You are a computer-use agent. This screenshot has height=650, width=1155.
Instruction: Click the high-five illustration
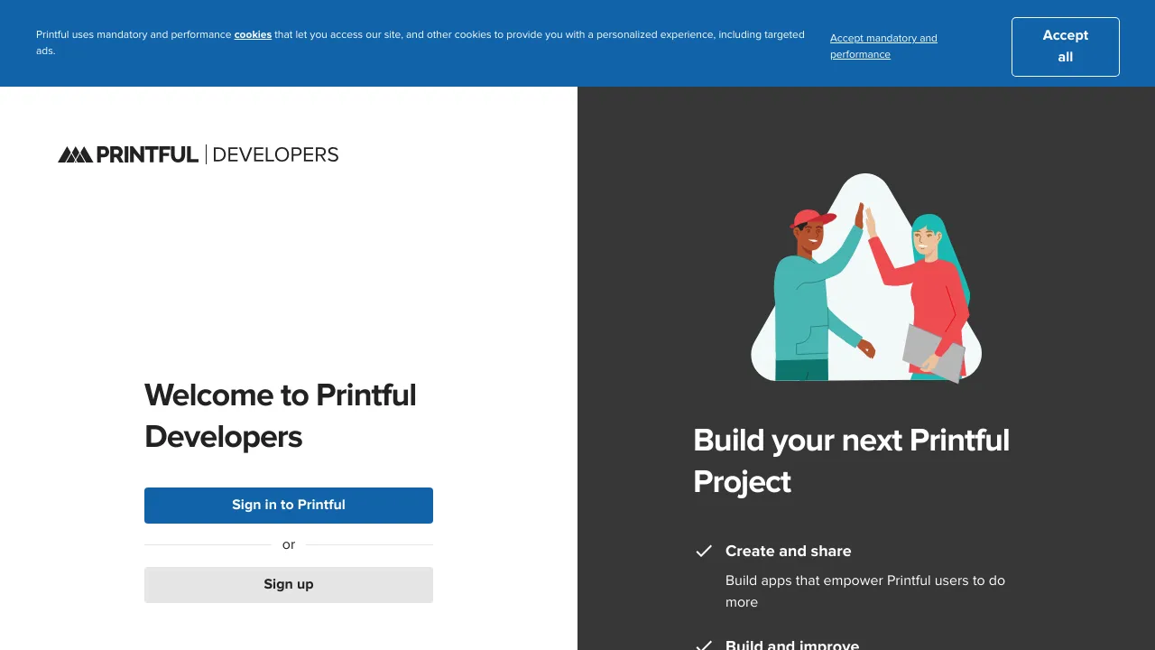click(x=866, y=278)
